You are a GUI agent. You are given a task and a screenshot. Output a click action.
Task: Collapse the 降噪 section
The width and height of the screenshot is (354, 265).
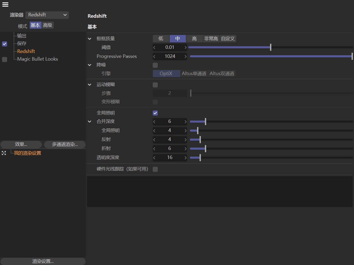click(90, 65)
